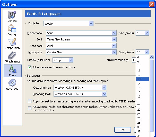Choose size 8 in the list
156x137 pixels.
point(142,57)
